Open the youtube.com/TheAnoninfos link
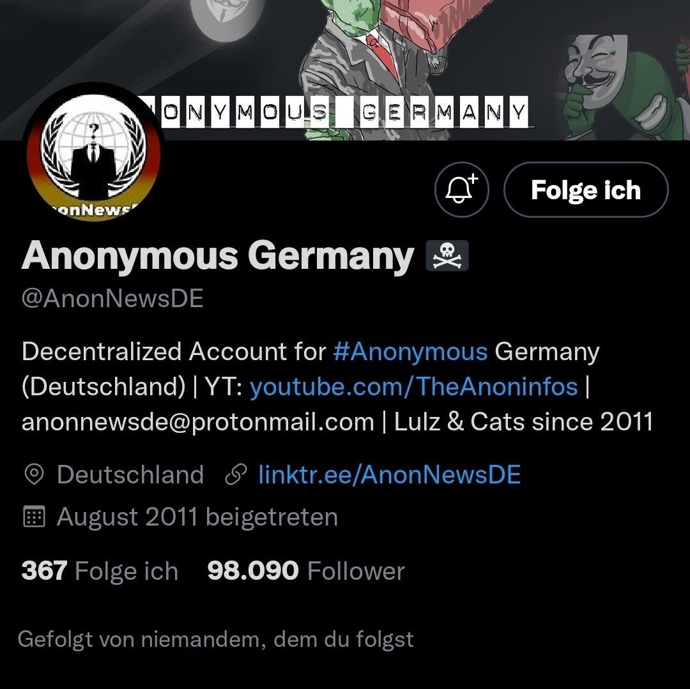690x689 pixels. [413, 386]
